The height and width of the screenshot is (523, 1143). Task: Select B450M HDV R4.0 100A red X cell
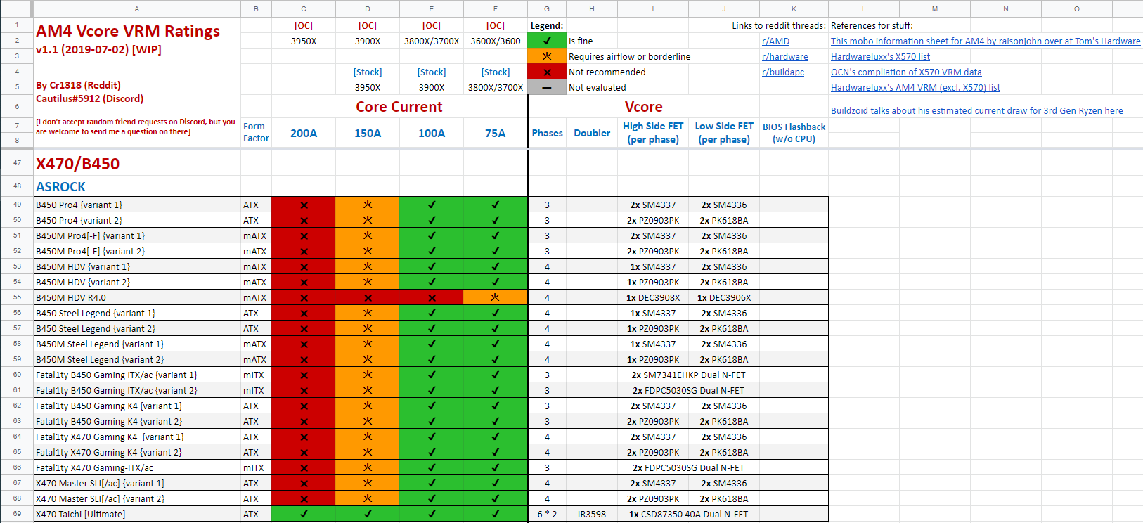click(x=432, y=297)
